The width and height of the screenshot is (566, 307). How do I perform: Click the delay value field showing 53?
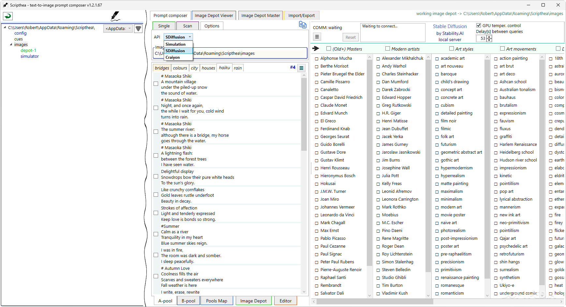pyautogui.click(x=482, y=38)
